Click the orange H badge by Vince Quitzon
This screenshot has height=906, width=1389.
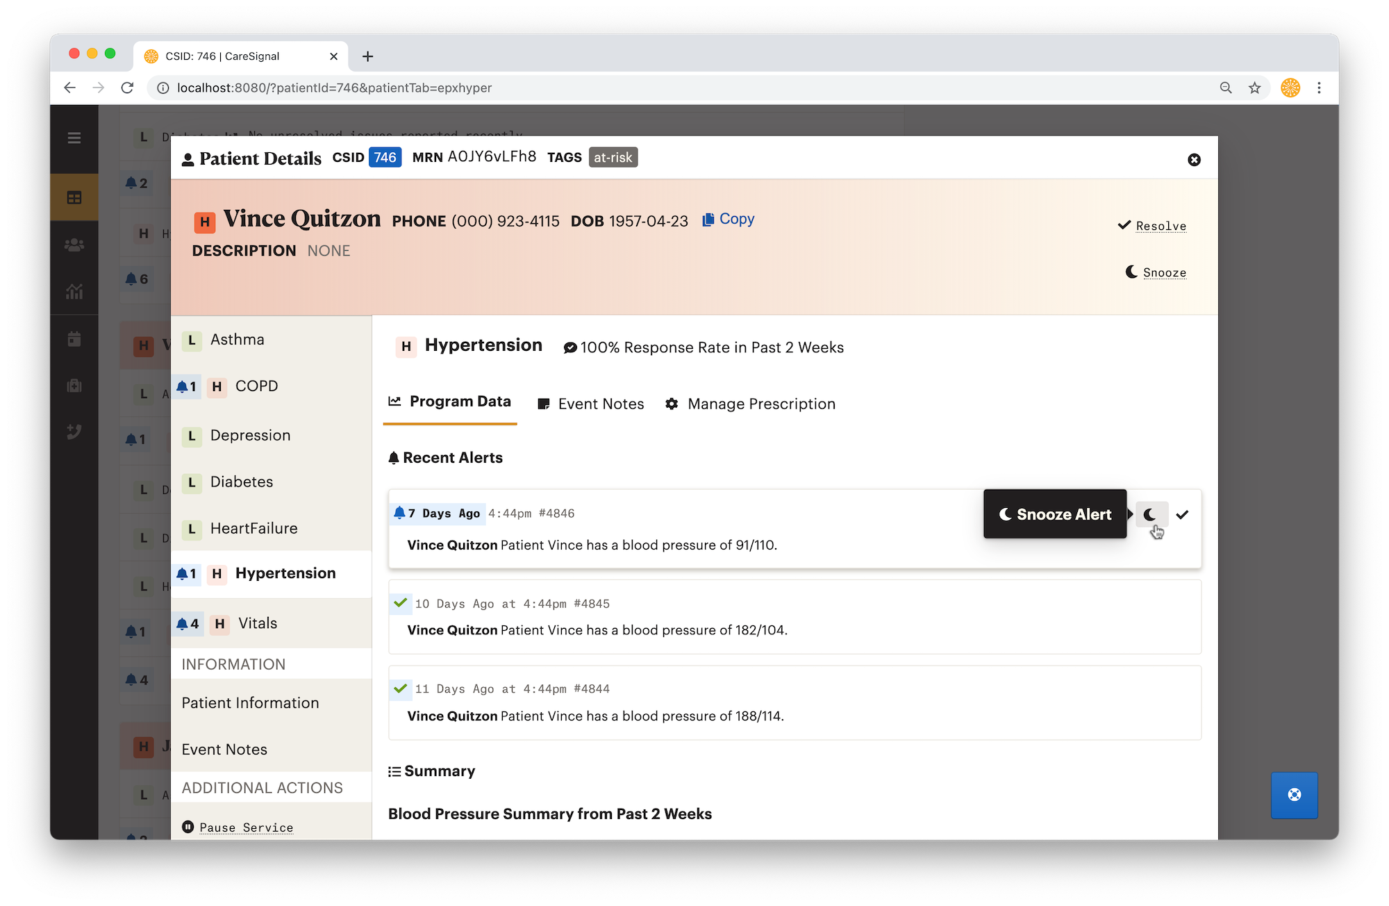click(204, 222)
